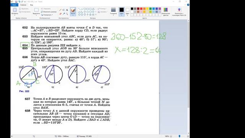Open Customize Quick Access Toolbar arrow

coord(25,2)
